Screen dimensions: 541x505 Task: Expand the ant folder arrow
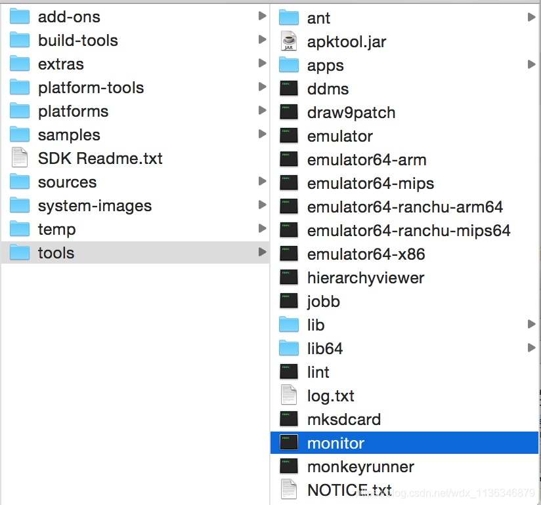pos(532,17)
